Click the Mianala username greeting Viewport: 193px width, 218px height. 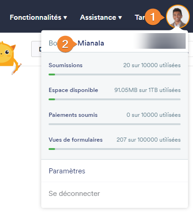(x=91, y=43)
